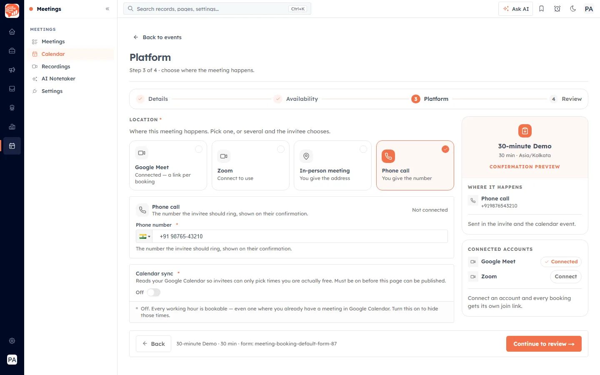Click the Phone number input field
600x375 pixels.
pos(300,236)
